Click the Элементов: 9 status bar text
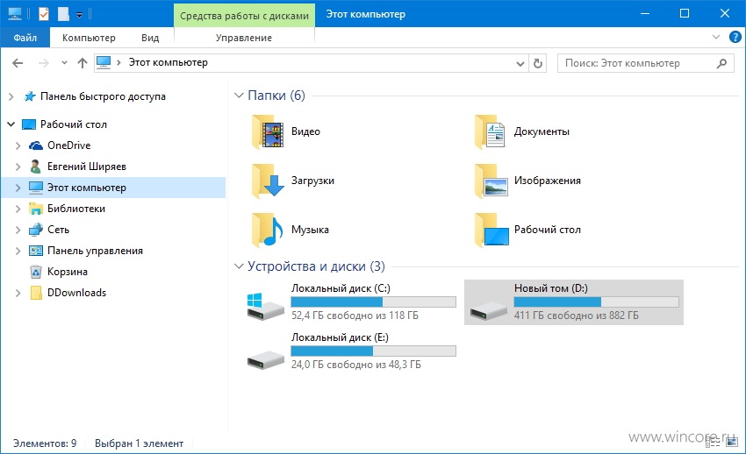 [x=45, y=443]
